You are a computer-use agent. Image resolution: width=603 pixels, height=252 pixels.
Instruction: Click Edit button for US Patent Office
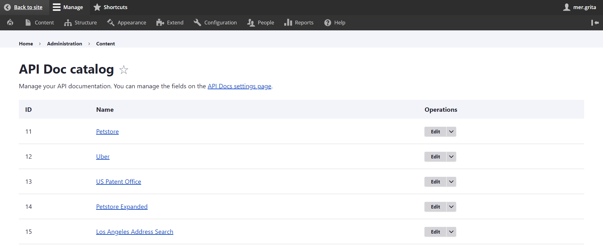[x=435, y=182]
